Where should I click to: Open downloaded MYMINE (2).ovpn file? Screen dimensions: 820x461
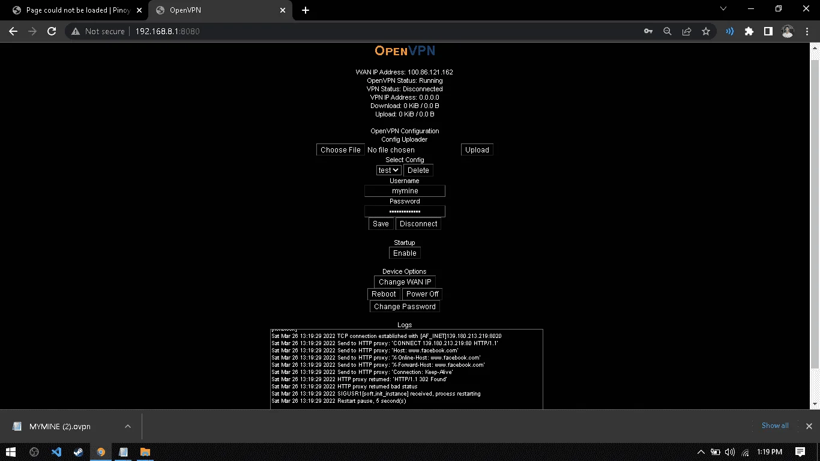point(60,426)
